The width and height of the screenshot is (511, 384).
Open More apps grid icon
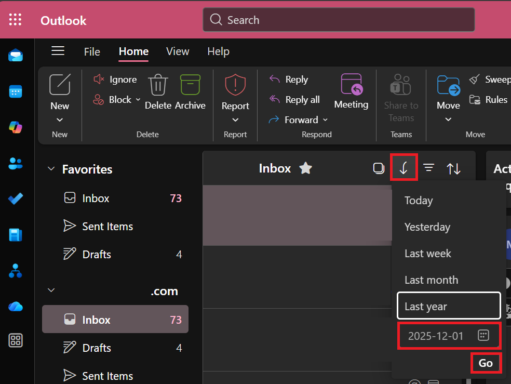[15, 340]
